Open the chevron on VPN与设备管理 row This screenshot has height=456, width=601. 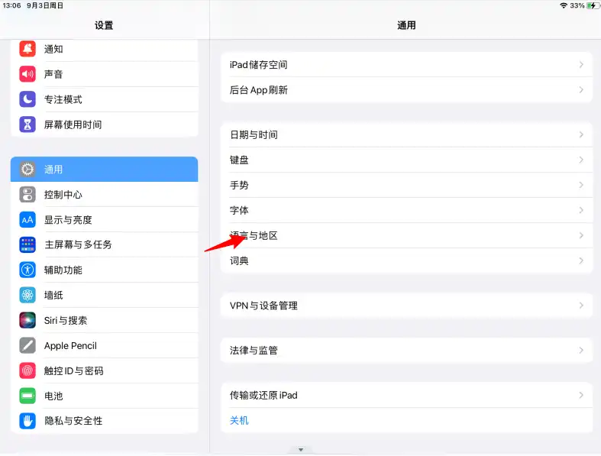581,306
